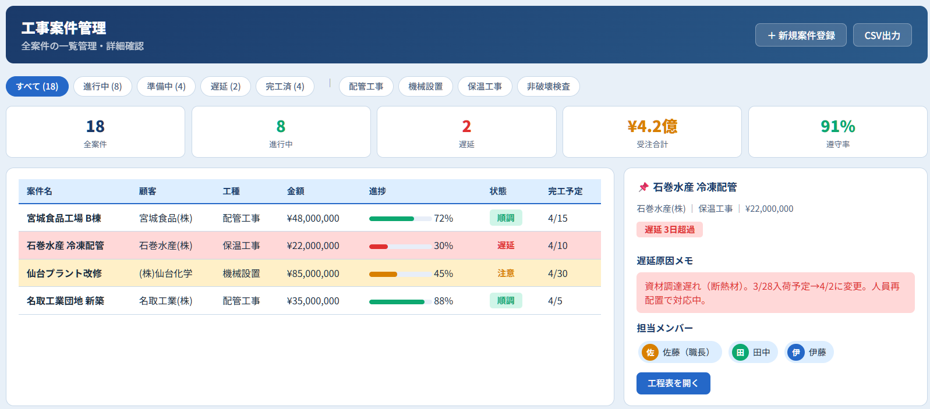930x409 pixels.
Task: Sort by the 完工予定 column header
Action: [565, 191]
